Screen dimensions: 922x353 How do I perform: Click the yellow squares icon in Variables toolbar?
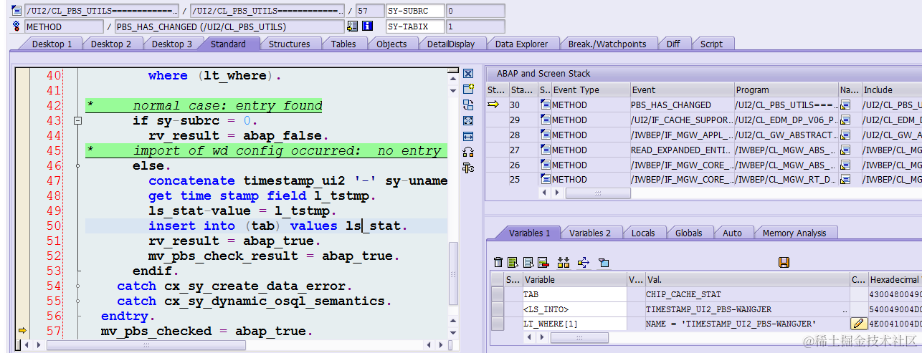pyautogui.click(x=564, y=263)
